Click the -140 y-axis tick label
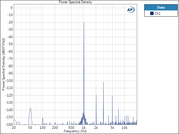Image resolution: width=179 pixels, height=134 pixels. point(9,110)
